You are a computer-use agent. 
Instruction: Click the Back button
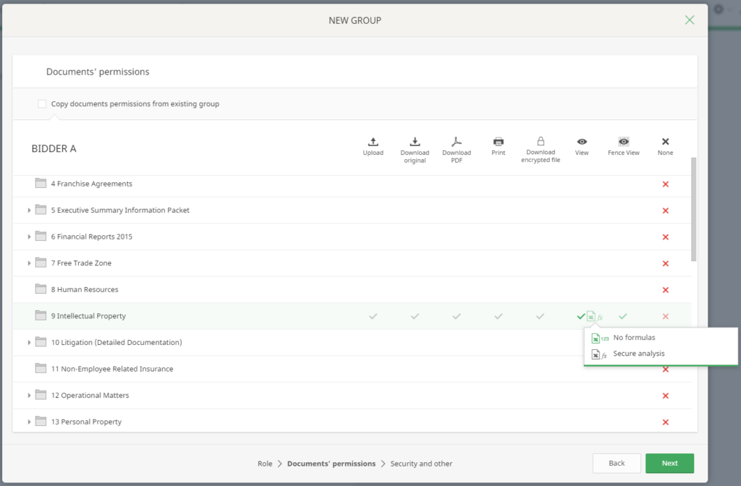(x=617, y=463)
